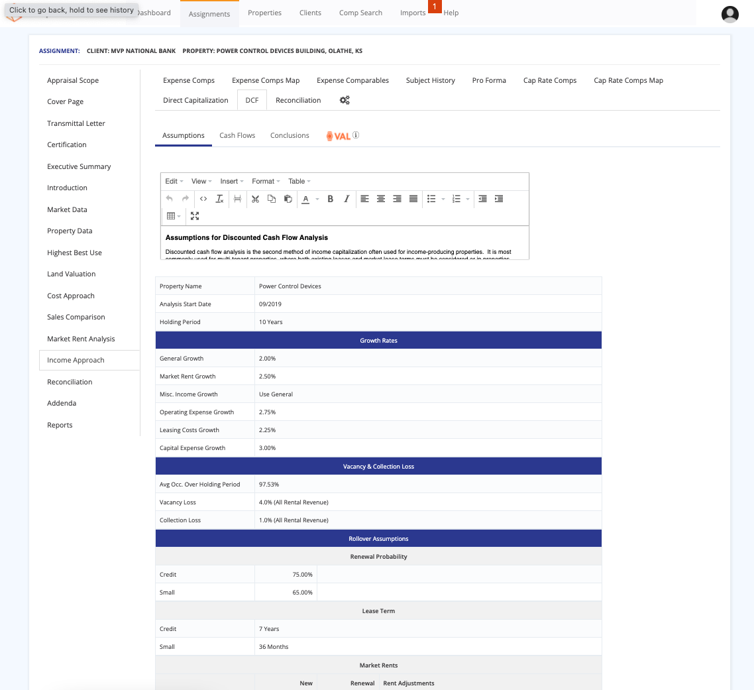Open the Comp Search navigation item
The width and height of the screenshot is (754, 690).
[x=360, y=13]
